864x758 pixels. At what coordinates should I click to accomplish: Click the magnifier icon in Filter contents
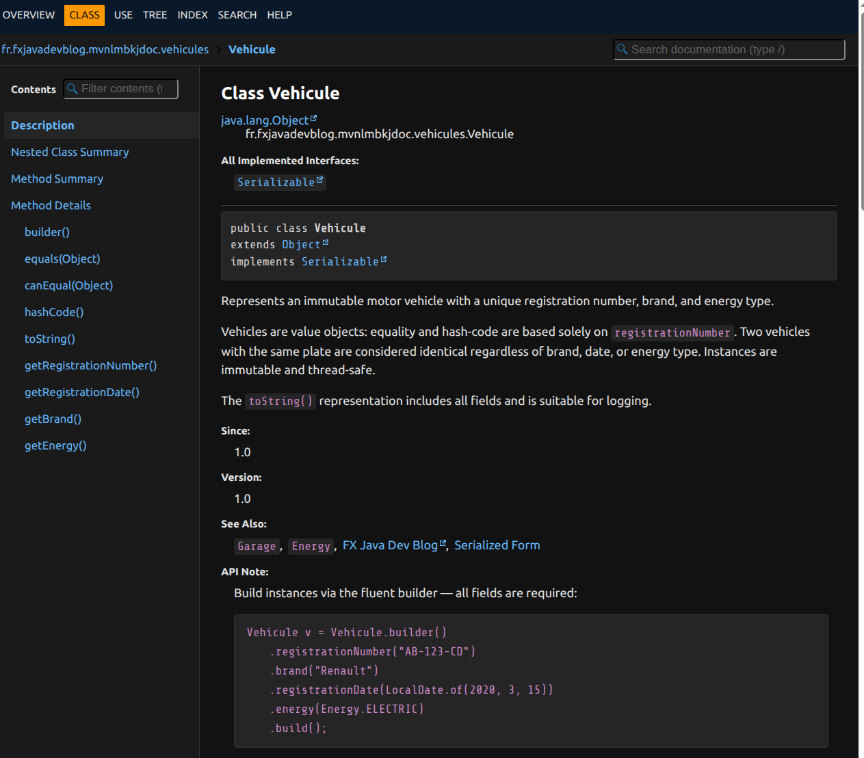tap(72, 89)
